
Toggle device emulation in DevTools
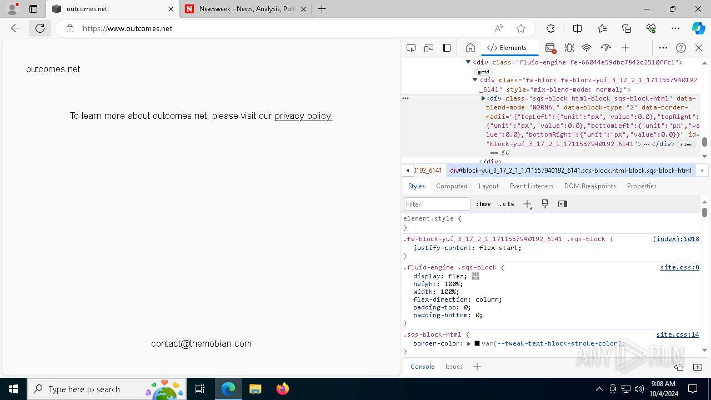429,48
